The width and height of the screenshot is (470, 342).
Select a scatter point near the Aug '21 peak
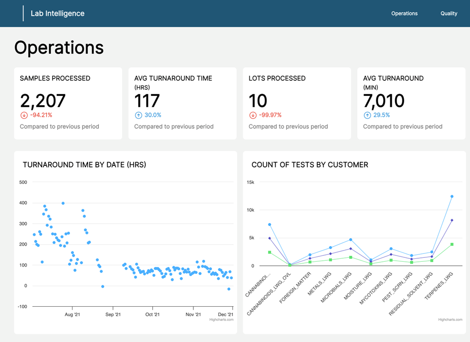62,203
